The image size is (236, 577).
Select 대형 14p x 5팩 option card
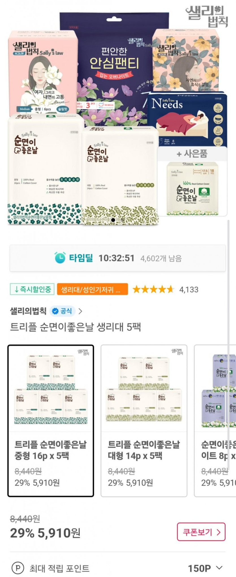coord(144,421)
